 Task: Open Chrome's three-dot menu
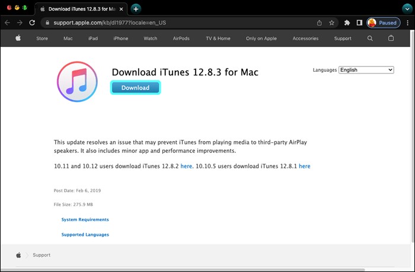tap(407, 23)
